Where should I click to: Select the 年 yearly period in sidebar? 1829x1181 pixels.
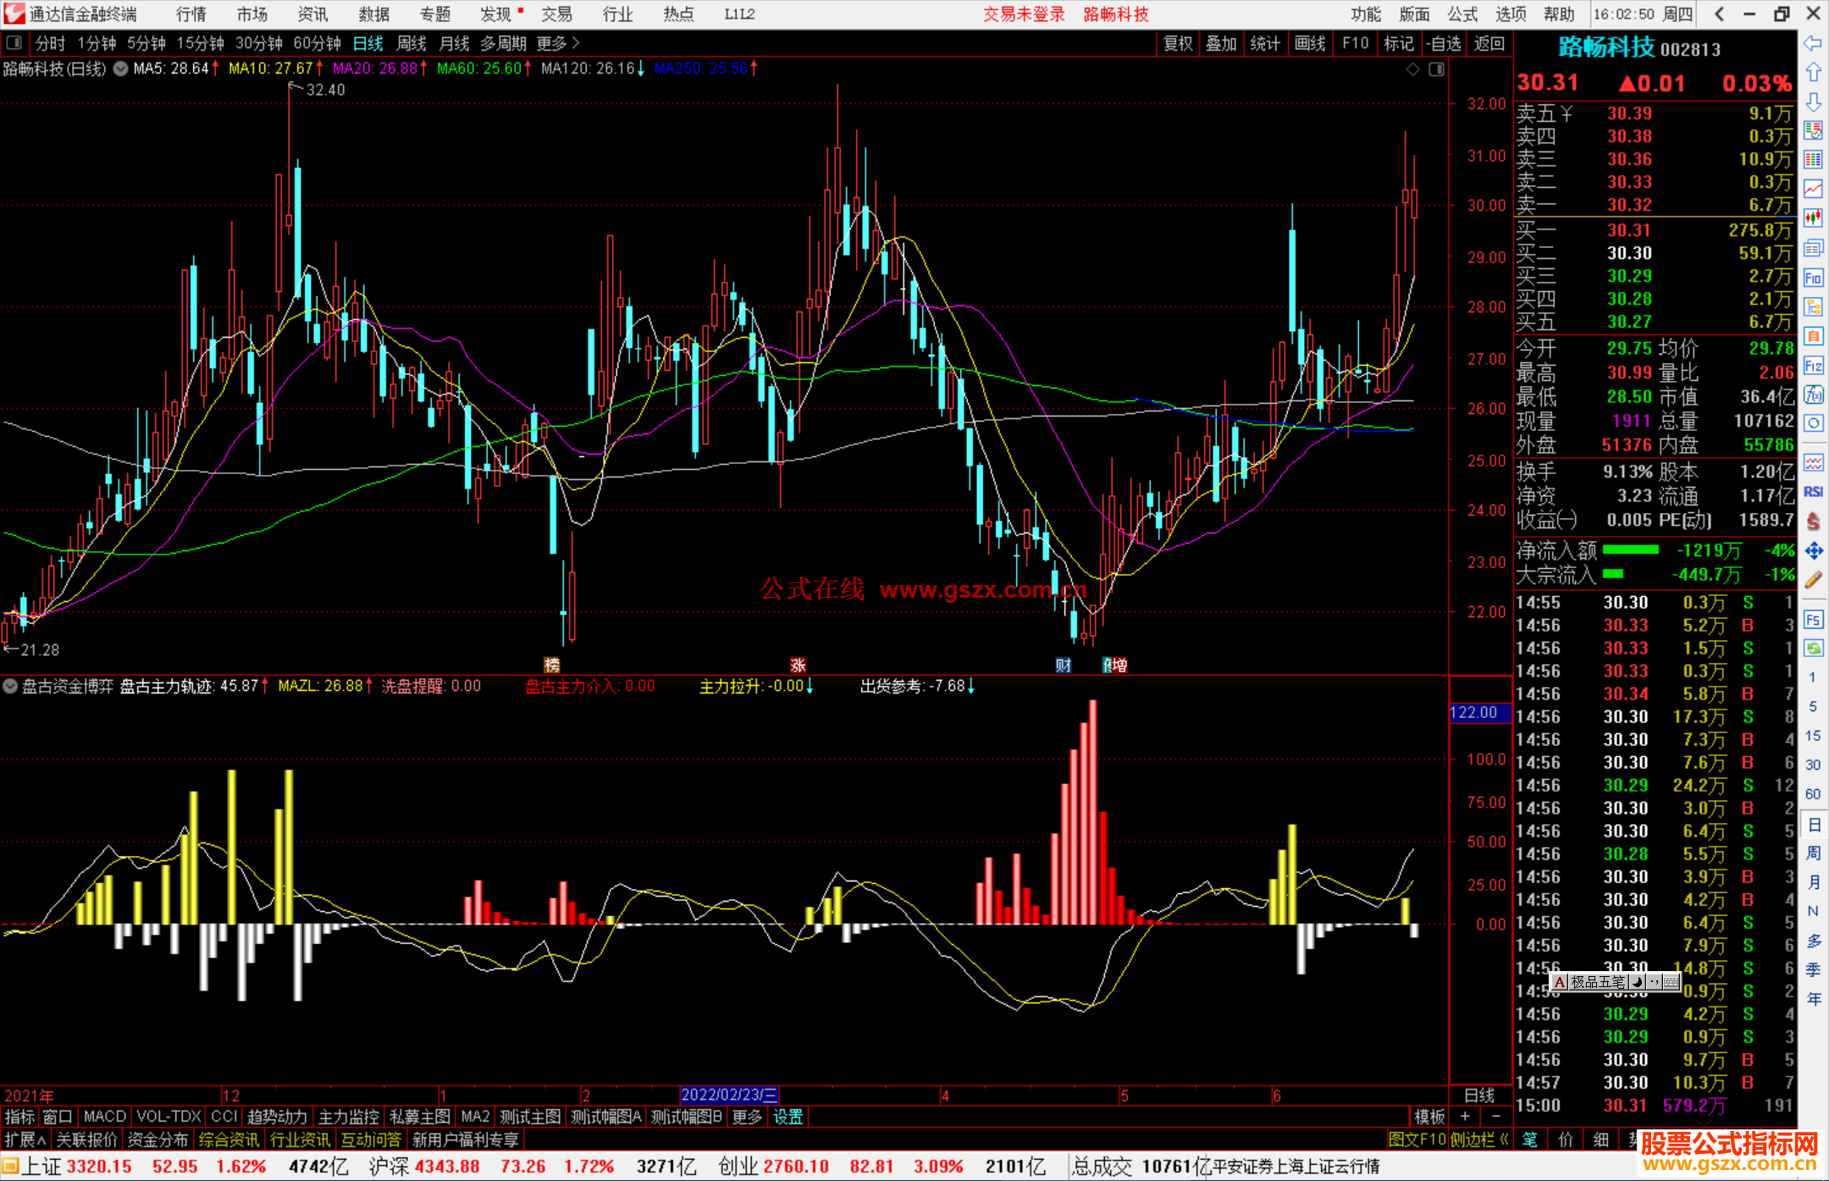click(x=1814, y=999)
